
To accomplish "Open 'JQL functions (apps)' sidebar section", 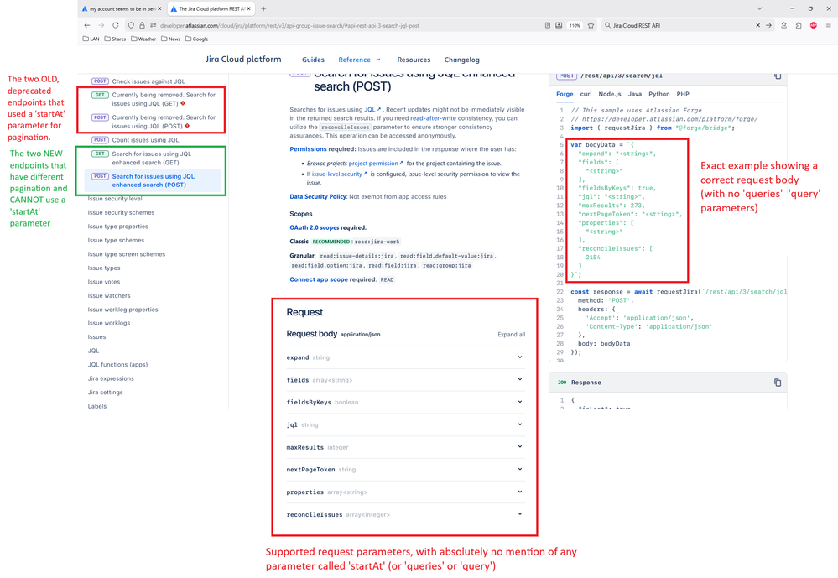I will click(117, 365).
